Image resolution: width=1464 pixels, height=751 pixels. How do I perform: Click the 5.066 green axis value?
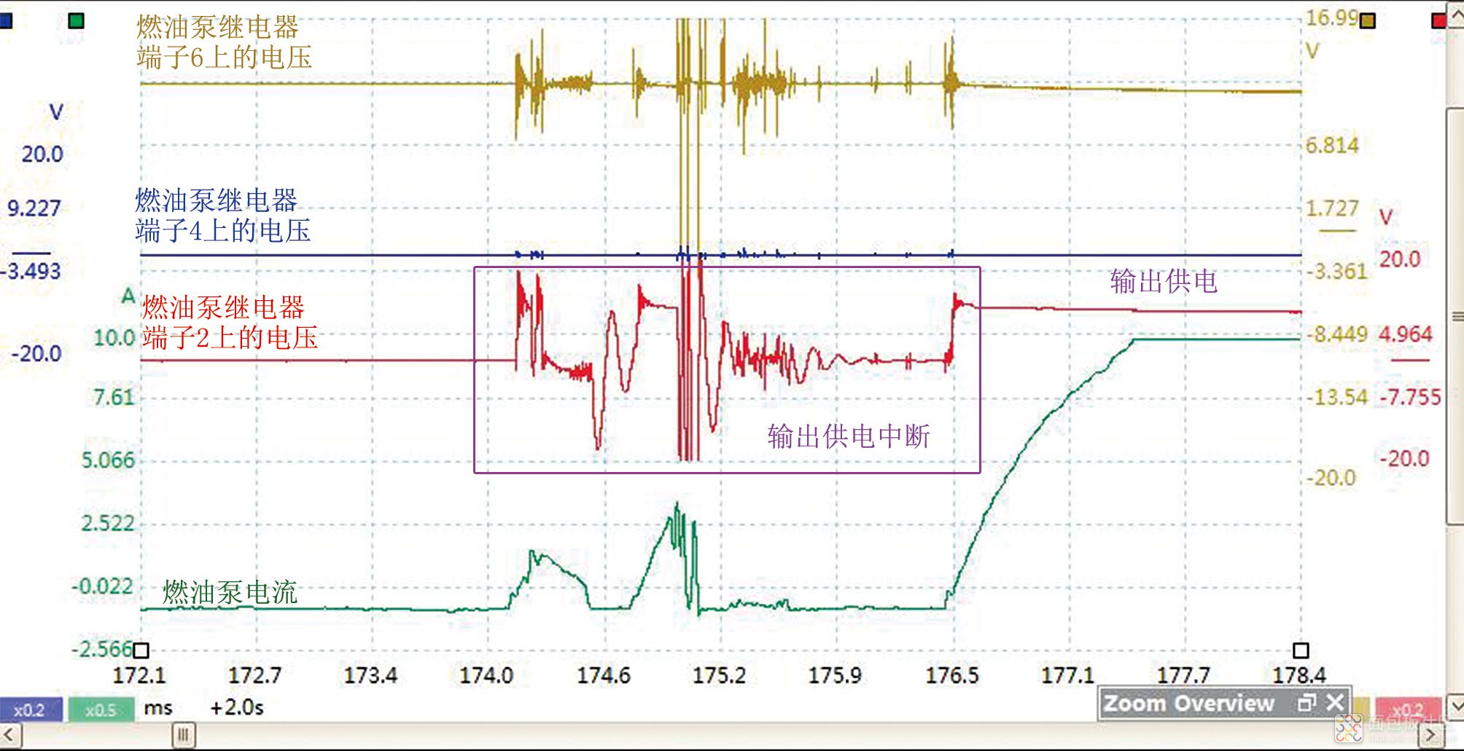[x=108, y=460]
